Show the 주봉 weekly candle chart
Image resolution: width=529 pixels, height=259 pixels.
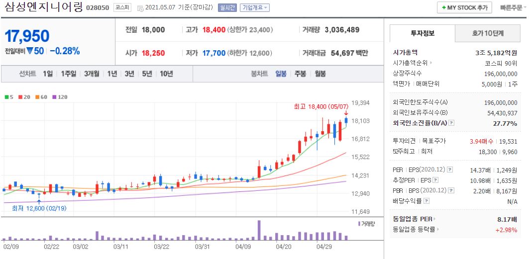click(x=300, y=74)
